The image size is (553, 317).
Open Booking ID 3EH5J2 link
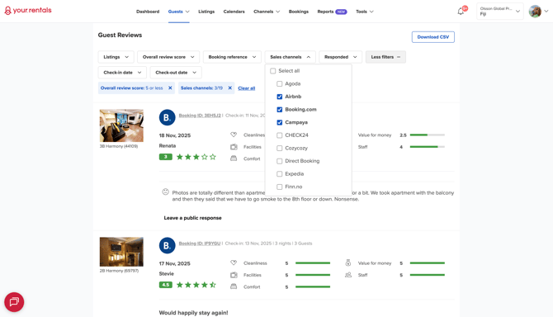click(x=200, y=116)
